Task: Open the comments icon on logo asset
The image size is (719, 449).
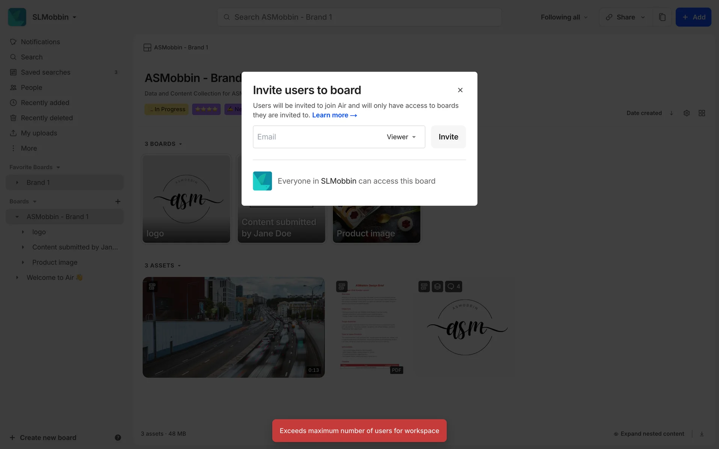Action: click(453, 287)
